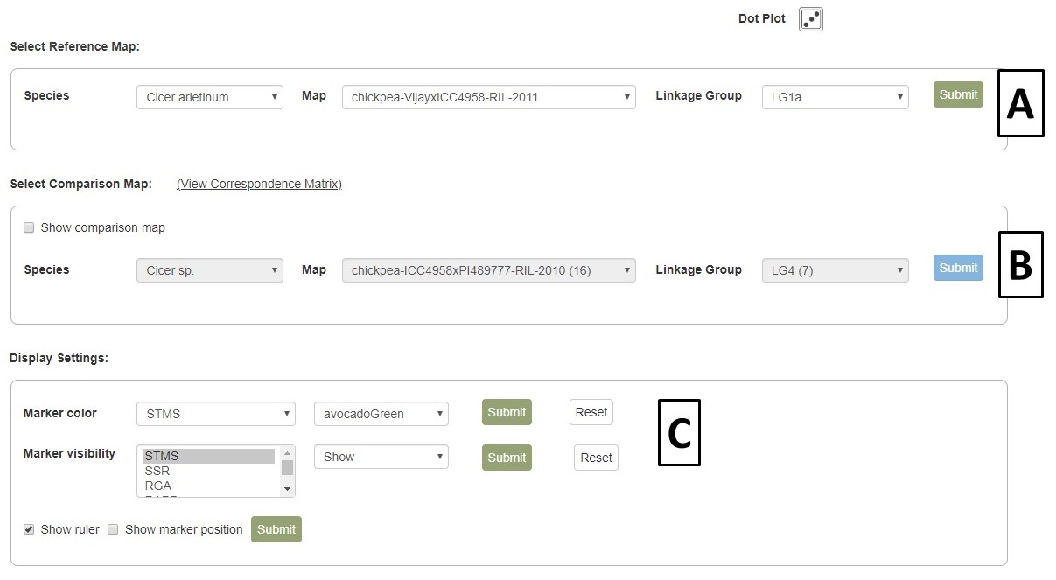Open the avocadoGreen color dropdown

click(x=381, y=414)
